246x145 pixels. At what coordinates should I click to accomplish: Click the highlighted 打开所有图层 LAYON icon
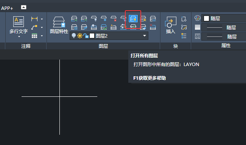(133, 19)
